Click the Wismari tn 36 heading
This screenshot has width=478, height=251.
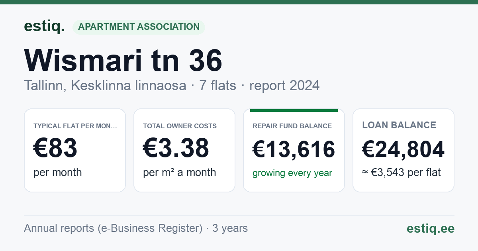[x=123, y=61]
